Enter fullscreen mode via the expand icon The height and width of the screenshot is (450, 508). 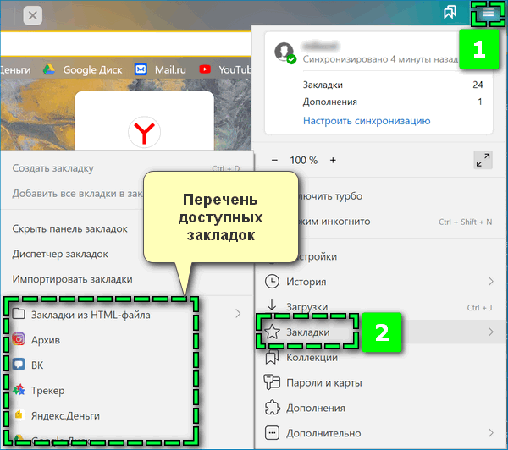(x=483, y=160)
